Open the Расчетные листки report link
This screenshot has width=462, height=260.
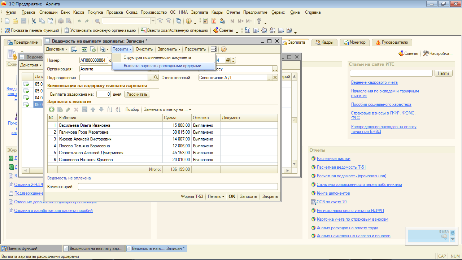tap(334, 159)
